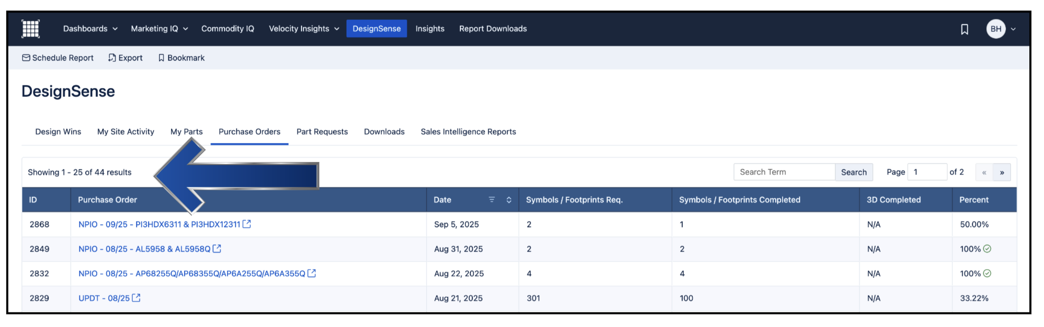Go to the next page of results
Screen dimensions: 1044x327
1002,173
